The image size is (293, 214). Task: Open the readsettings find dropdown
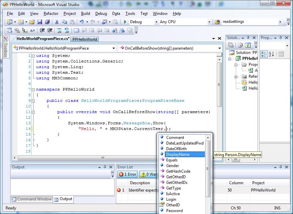(x=280, y=22)
